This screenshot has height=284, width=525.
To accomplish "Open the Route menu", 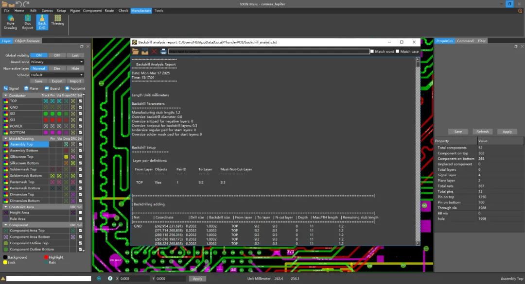I will coord(109,11).
